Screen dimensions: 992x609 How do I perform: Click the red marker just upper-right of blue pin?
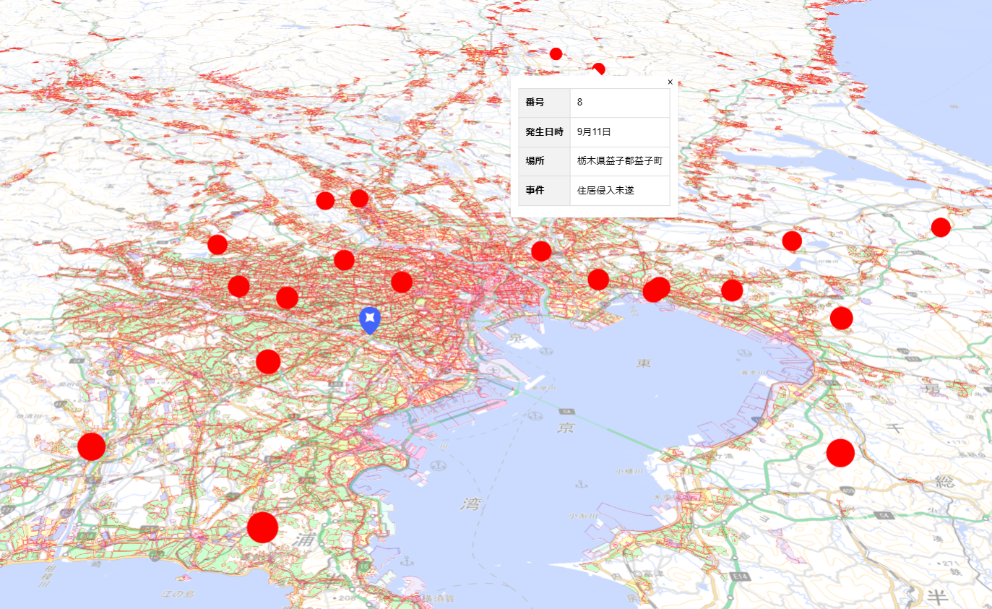point(402,282)
